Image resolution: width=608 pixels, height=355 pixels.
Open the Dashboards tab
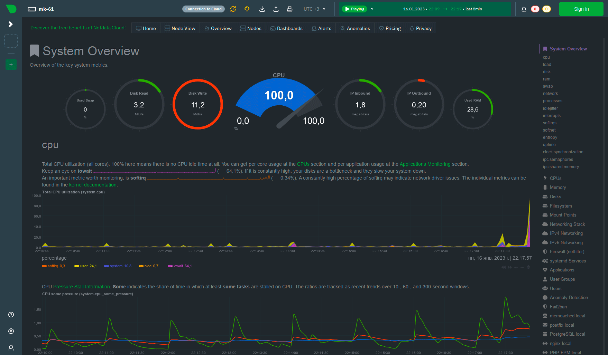286,28
